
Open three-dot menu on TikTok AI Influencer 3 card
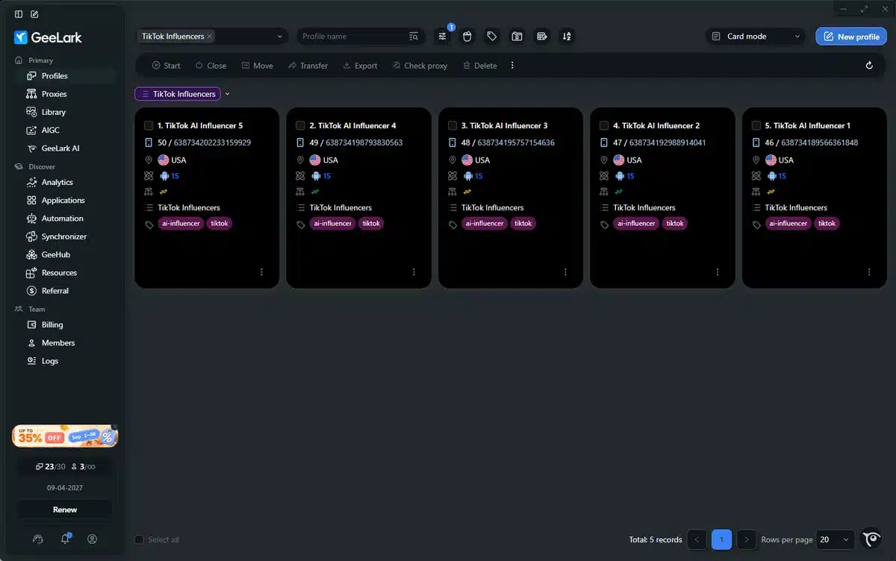coord(565,272)
